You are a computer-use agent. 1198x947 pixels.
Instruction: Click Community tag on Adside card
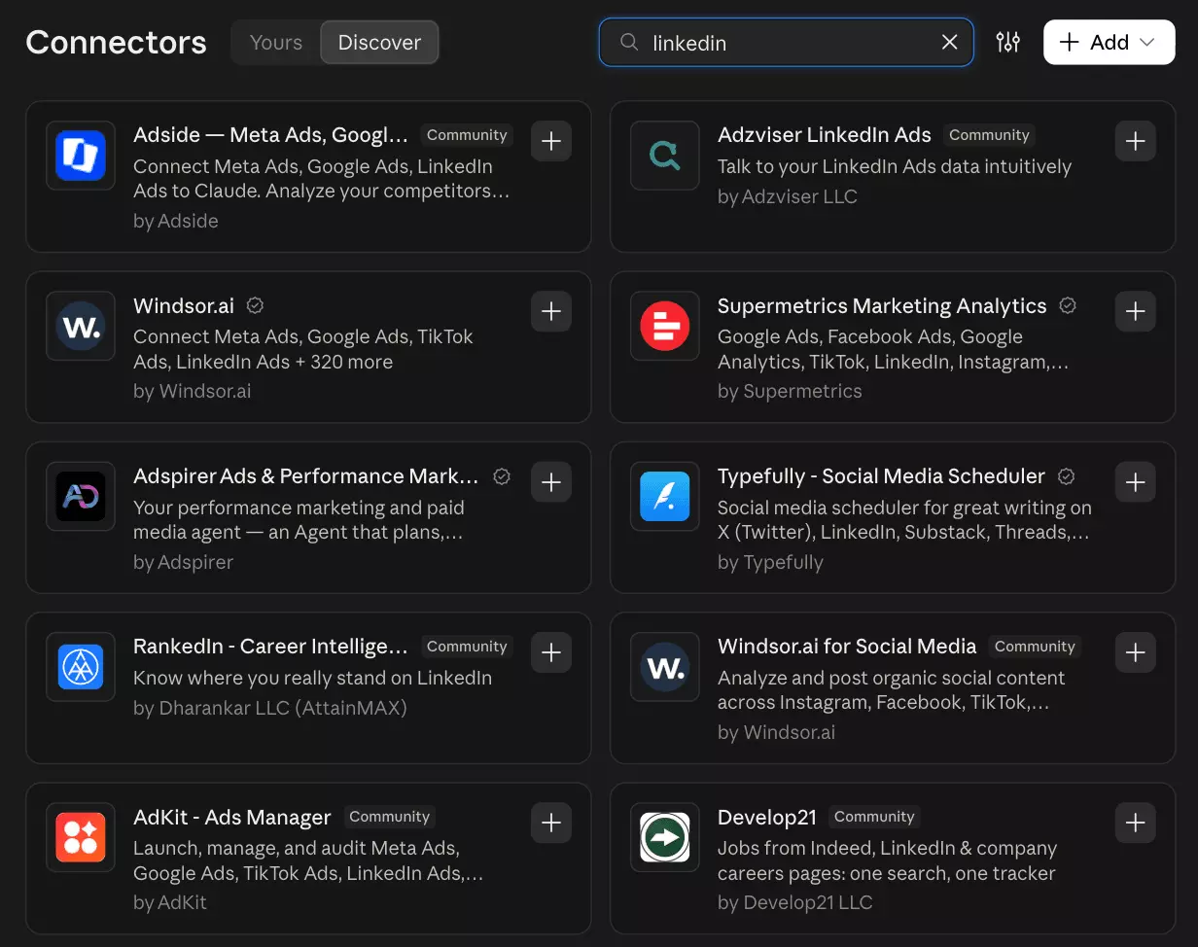(x=467, y=135)
